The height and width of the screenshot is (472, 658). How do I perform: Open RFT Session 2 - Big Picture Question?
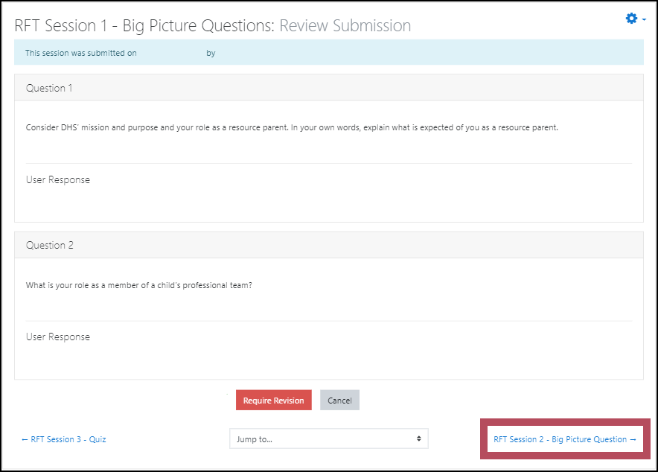pos(565,439)
